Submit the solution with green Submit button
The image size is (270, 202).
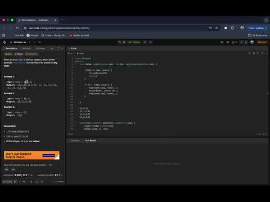[134, 42]
